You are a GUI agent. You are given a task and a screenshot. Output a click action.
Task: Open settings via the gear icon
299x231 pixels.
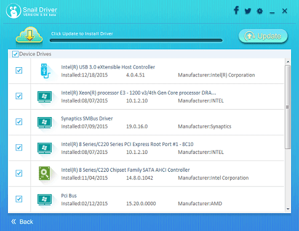click(260, 11)
